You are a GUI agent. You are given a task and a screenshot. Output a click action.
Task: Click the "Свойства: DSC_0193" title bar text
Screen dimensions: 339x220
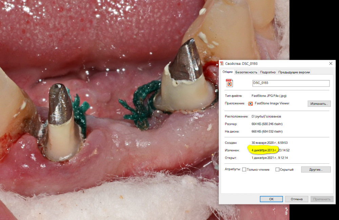[x=241, y=63]
